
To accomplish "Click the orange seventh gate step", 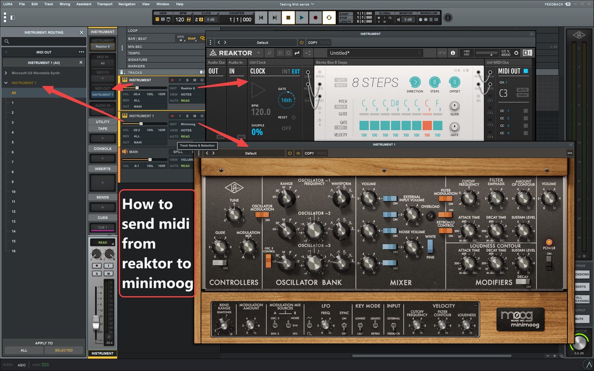I will tap(428, 126).
